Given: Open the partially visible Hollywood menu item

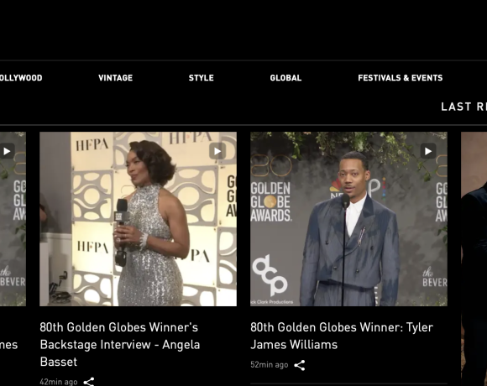Looking at the screenshot, I should 21,78.
